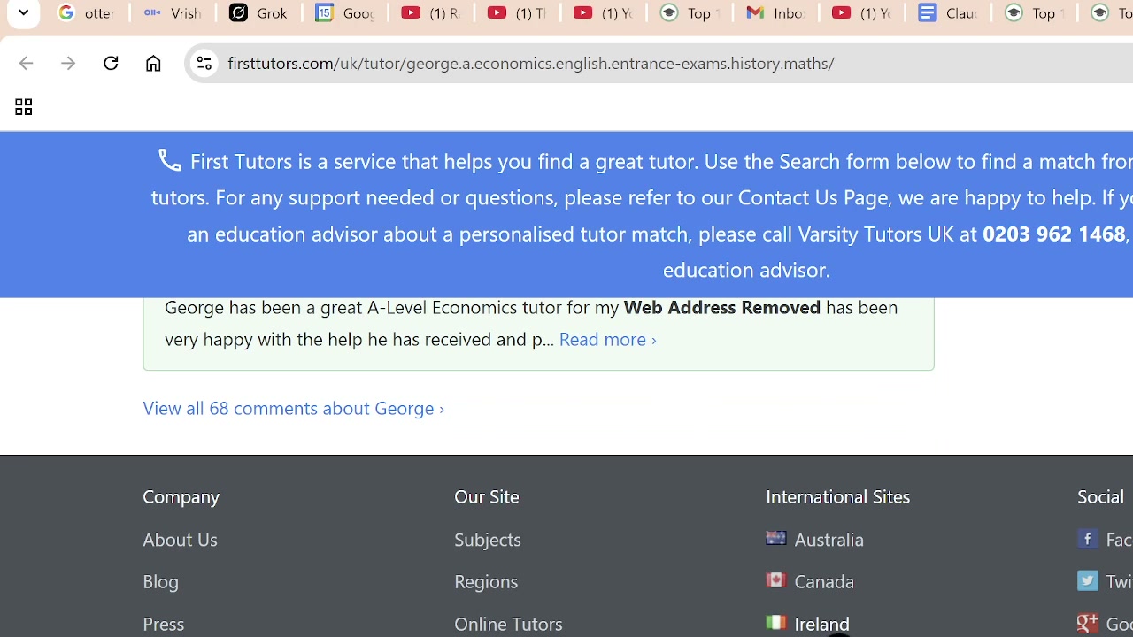Open the Online Tutors footer link

508,625
